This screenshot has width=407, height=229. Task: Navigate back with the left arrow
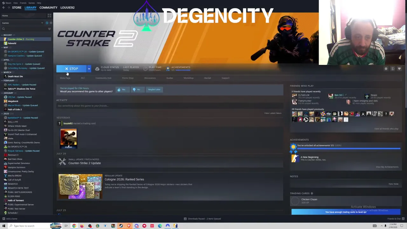[x=3, y=7]
